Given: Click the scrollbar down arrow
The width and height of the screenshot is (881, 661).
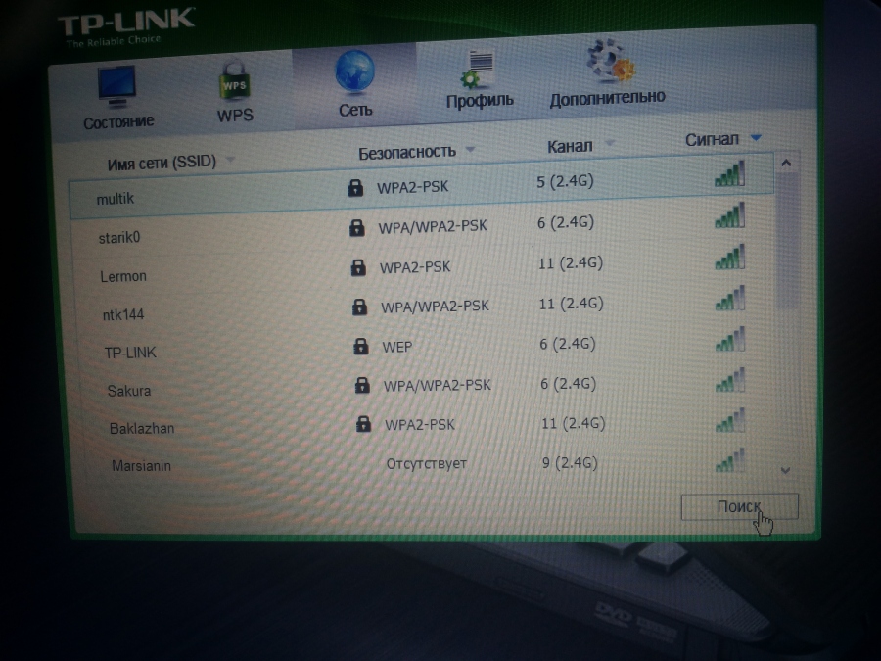Looking at the screenshot, I should pyautogui.click(x=785, y=470).
